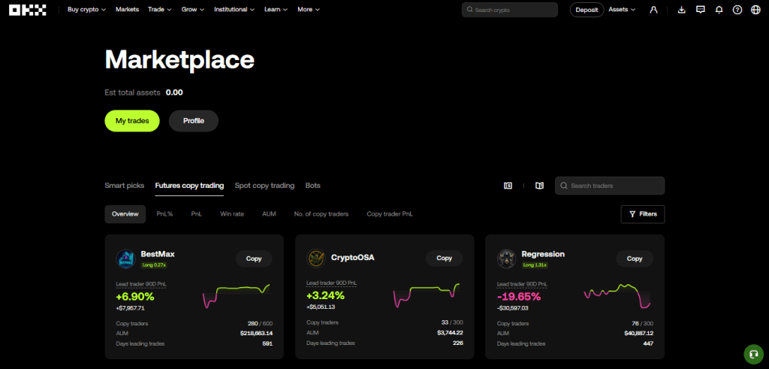Click the CryptoOSA PnL chart
Image resolution: width=769 pixels, height=369 pixels.
tap(427, 296)
